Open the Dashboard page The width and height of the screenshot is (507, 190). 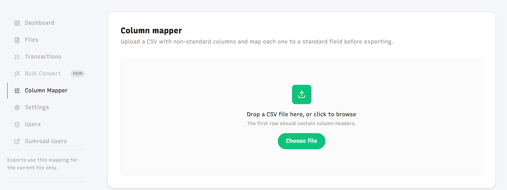(x=46, y=23)
